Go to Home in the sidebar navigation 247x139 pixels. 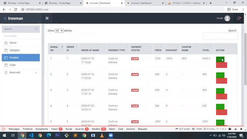point(21,43)
